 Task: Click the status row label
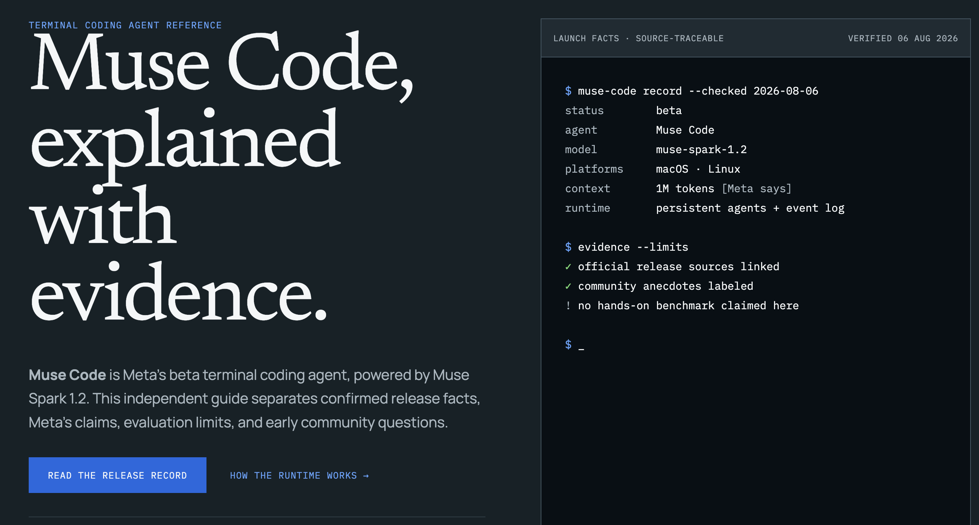(584, 110)
